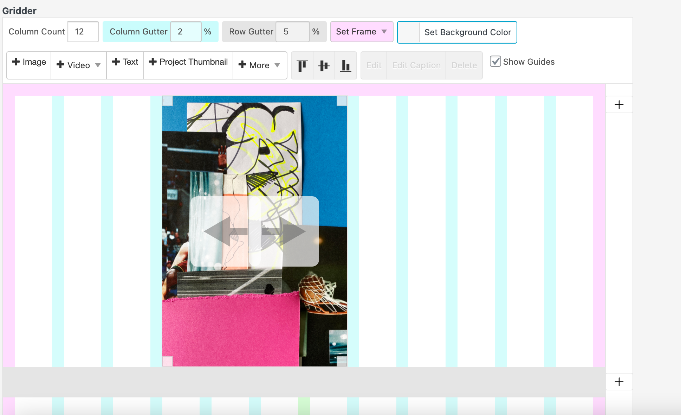The height and width of the screenshot is (415, 681).
Task: Click the plus to add a block in the second row
Action: (x=619, y=381)
